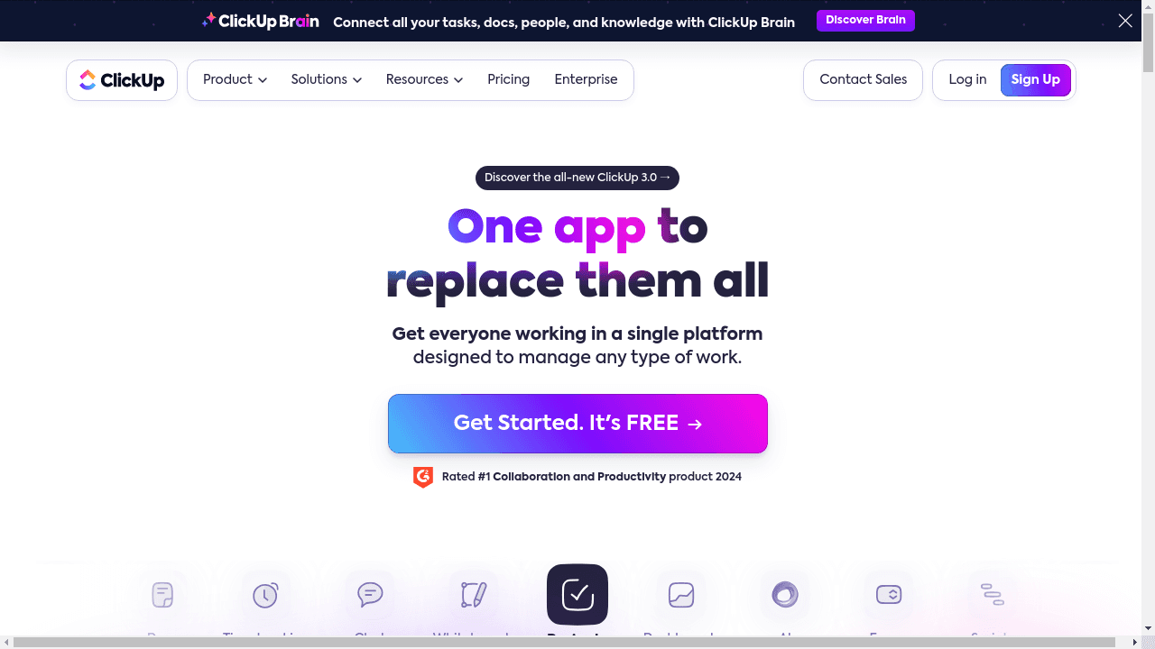Image resolution: width=1155 pixels, height=649 pixels.
Task: Go to the Pricing page
Action: coord(509,79)
